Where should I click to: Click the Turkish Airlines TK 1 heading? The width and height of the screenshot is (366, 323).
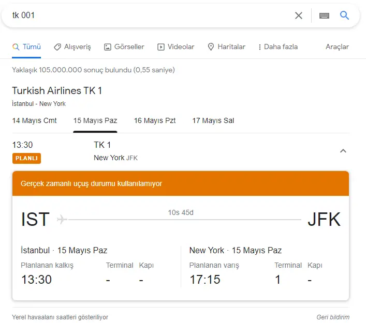pyautogui.click(x=57, y=90)
